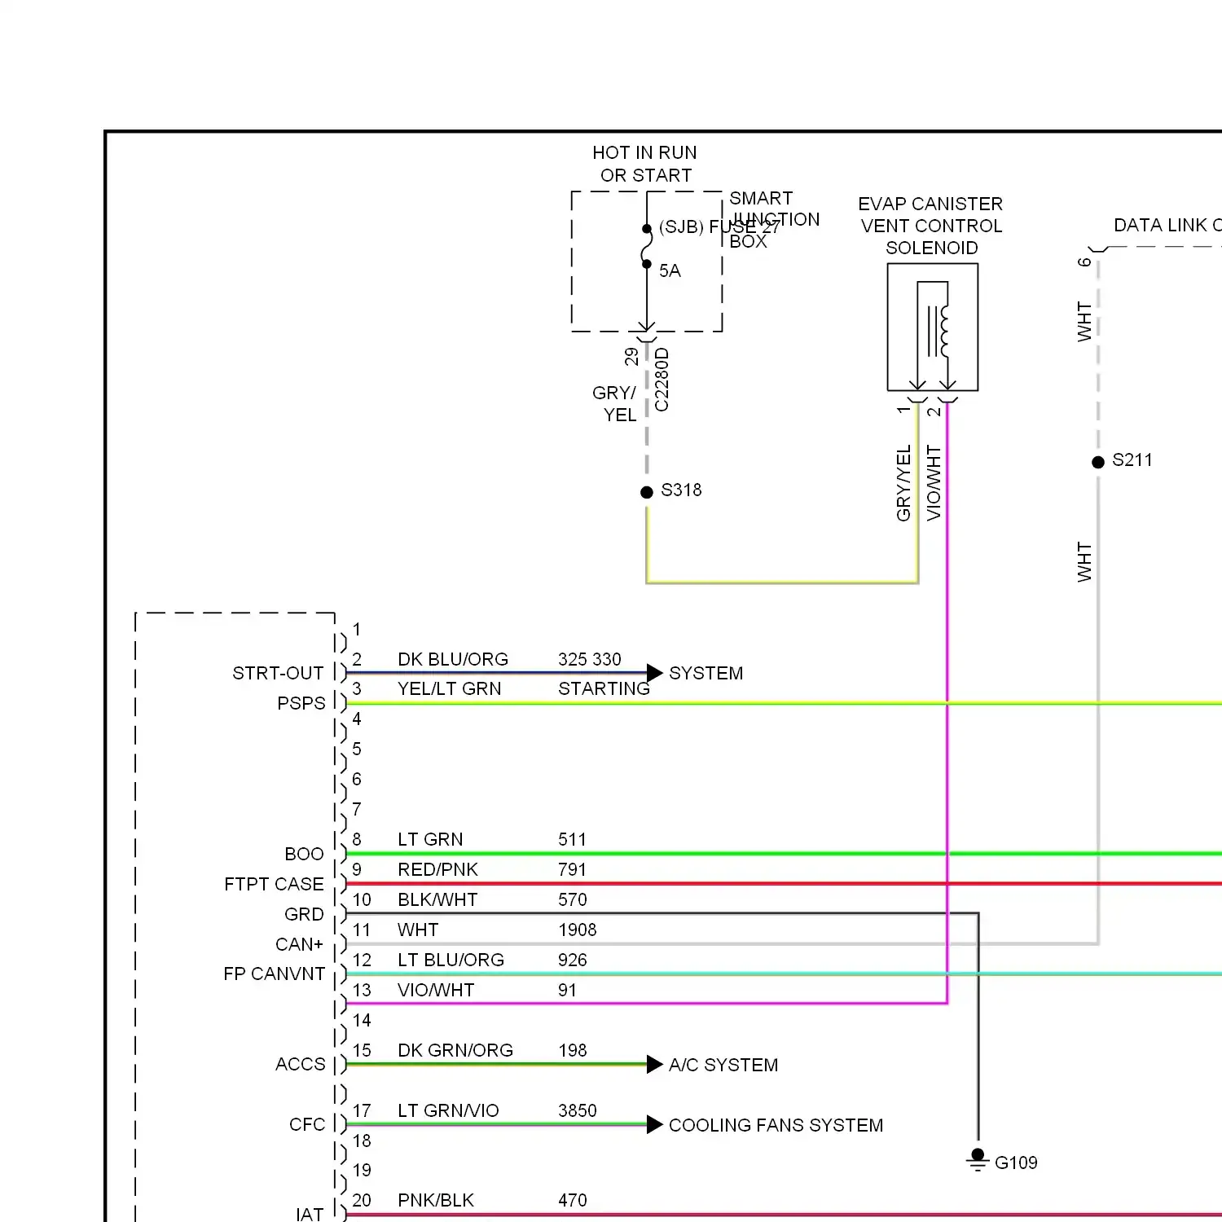Click circuit number 198
The image size is (1222, 1222).
[x=572, y=1050]
